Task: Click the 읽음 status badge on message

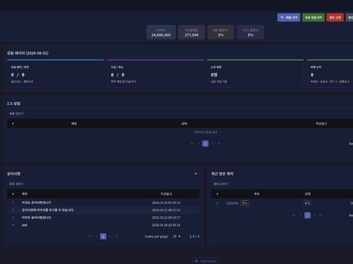Action: [307, 203]
